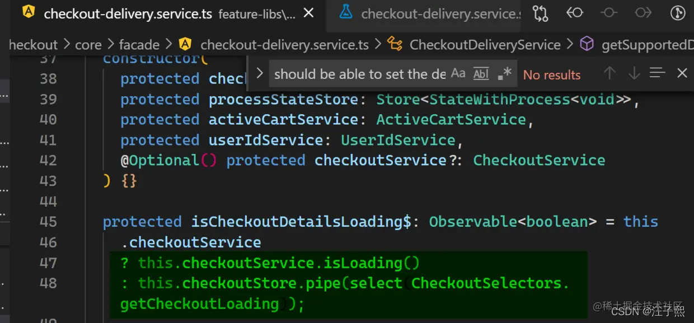Click '@Optional' decorator in the code
This screenshot has width=694, height=323.
click(x=160, y=161)
